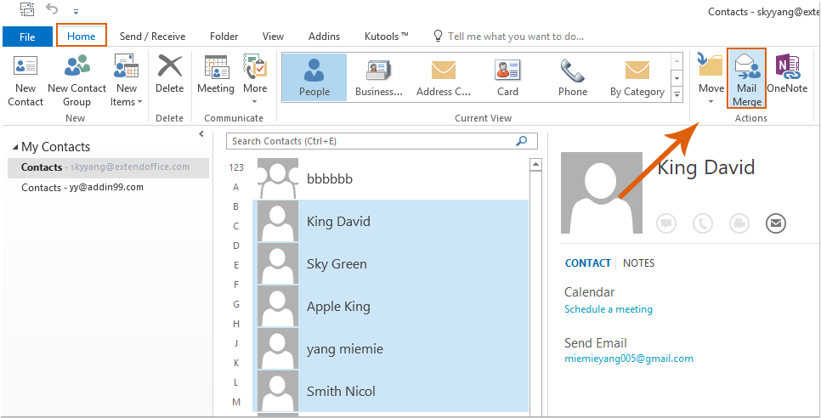Click King David's profile picture
821x418 pixels.
(602, 193)
